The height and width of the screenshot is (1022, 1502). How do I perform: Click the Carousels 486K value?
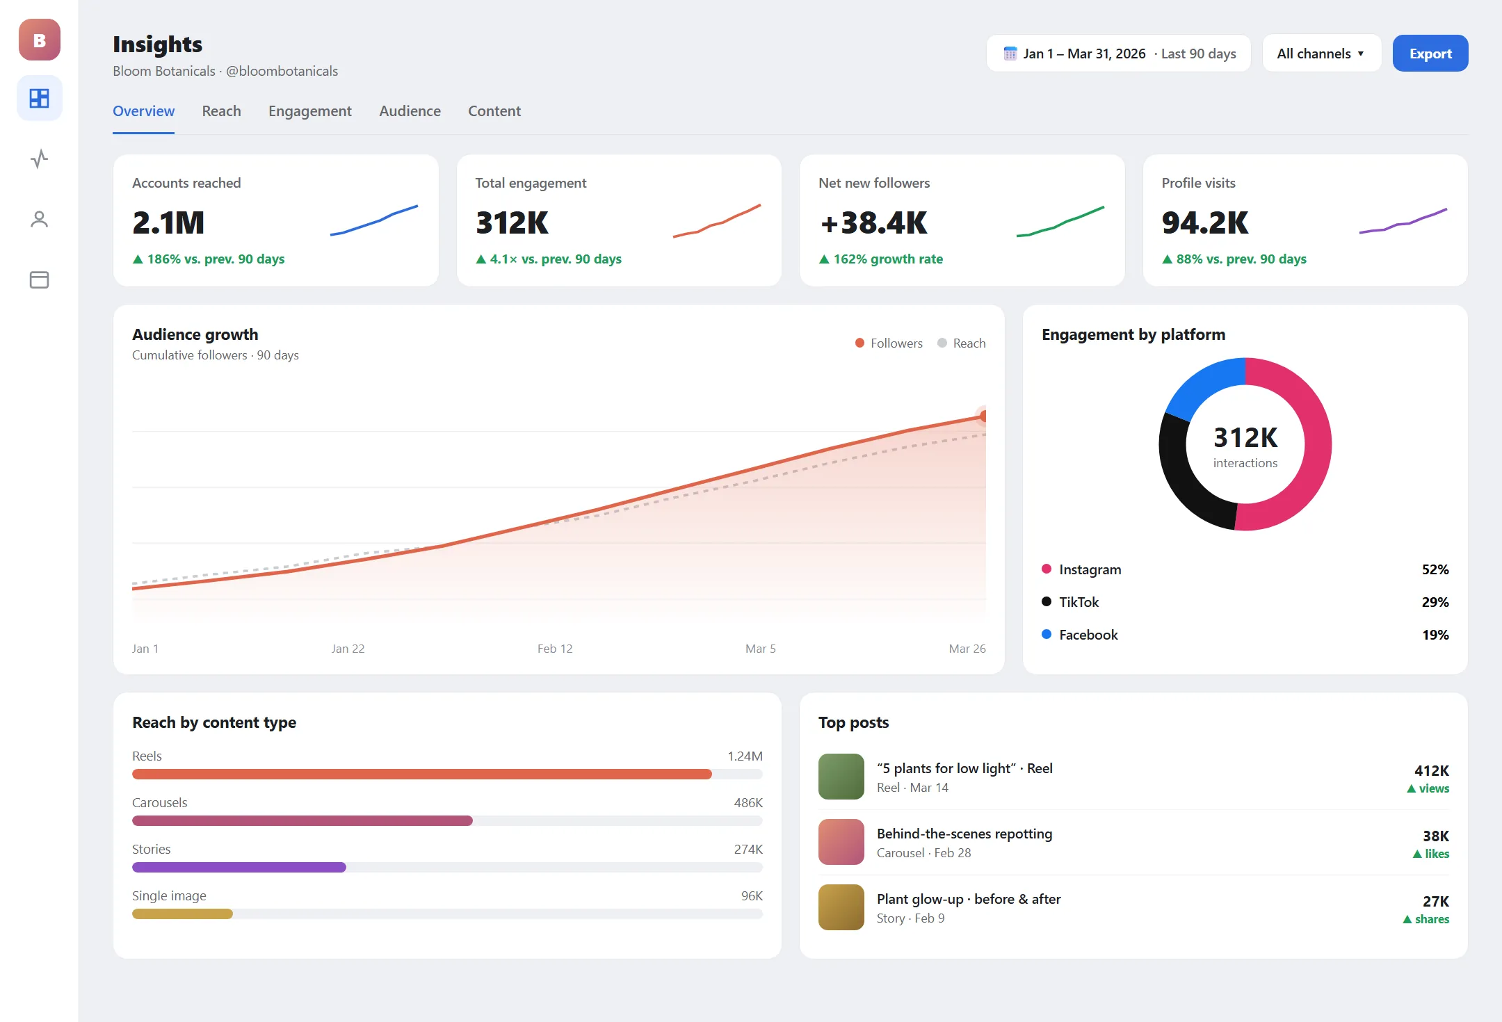click(748, 802)
